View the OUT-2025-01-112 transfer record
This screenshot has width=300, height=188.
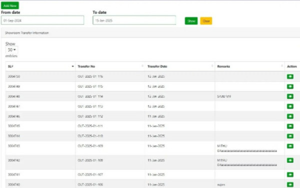click(x=290, y=116)
